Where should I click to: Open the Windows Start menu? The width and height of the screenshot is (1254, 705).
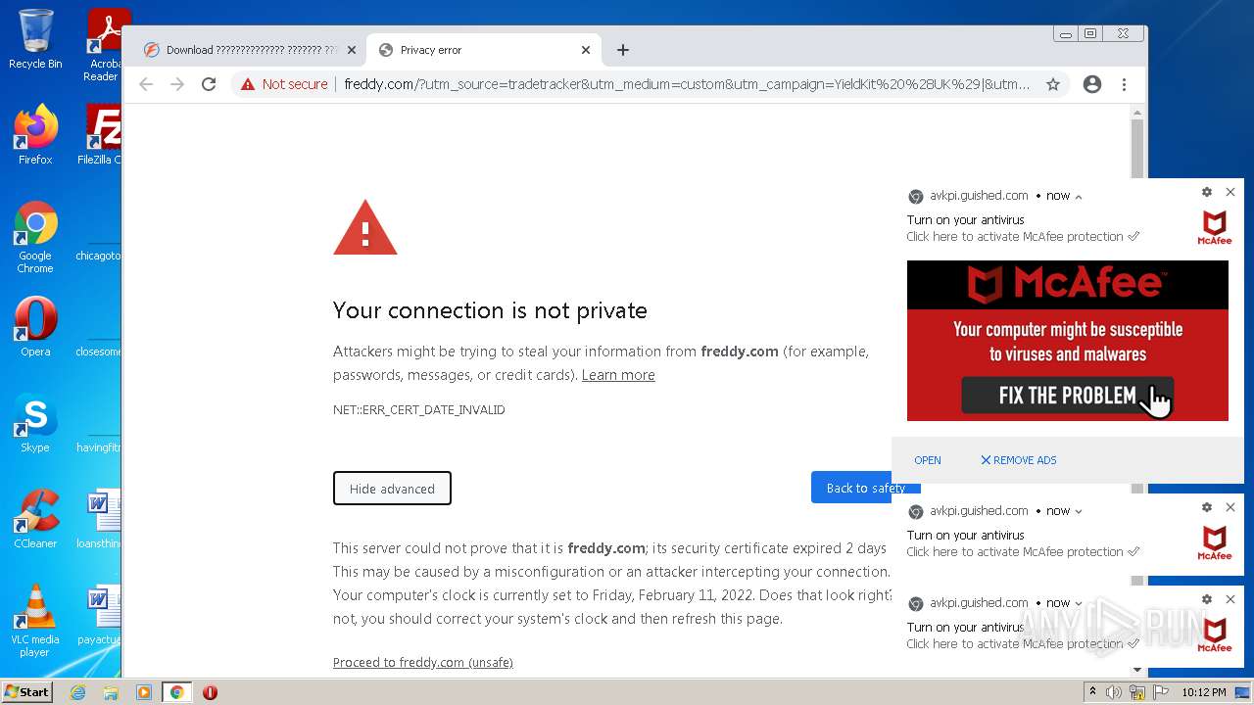tap(27, 692)
